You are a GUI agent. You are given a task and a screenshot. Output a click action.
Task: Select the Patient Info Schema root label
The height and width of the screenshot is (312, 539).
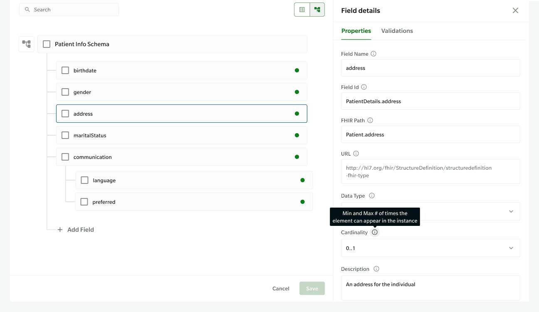pyautogui.click(x=82, y=44)
